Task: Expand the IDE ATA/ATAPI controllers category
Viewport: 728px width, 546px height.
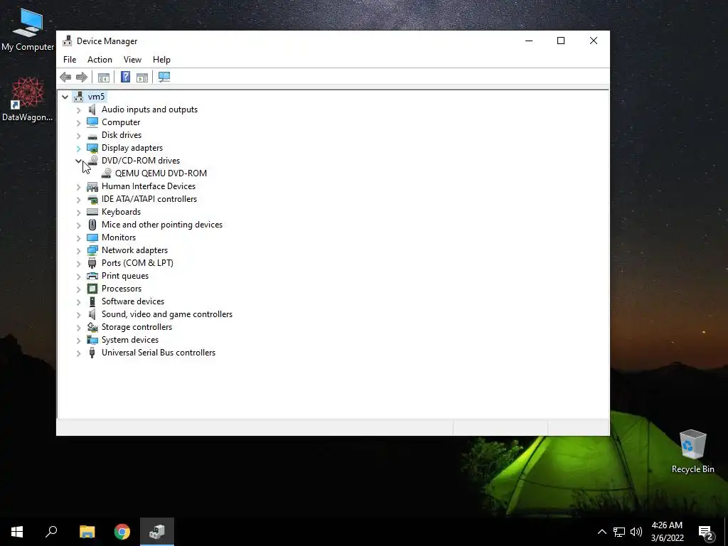Action: (78, 199)
